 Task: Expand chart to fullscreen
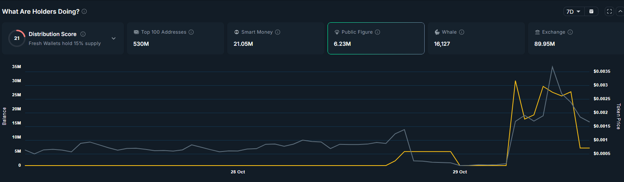pos(609,11)
